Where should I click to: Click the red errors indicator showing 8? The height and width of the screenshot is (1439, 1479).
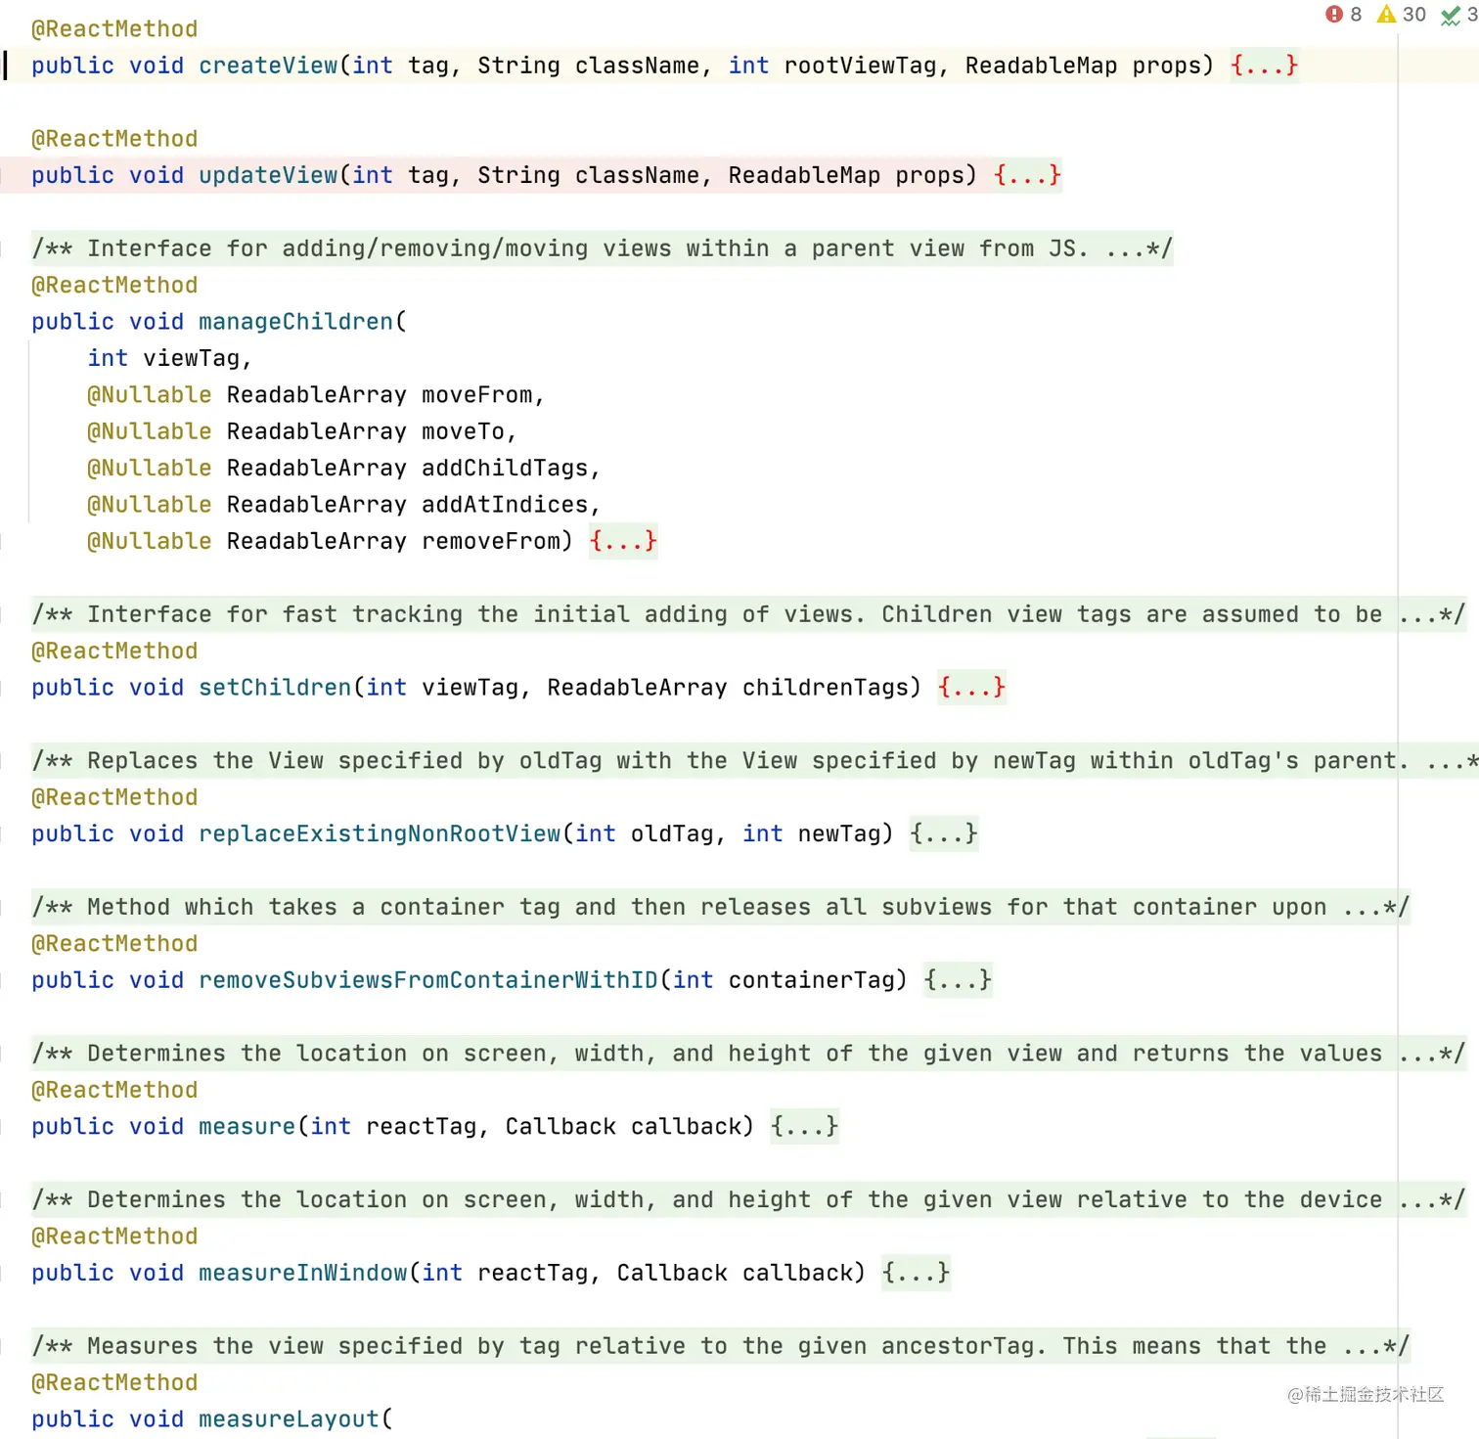pos(1343,15)
